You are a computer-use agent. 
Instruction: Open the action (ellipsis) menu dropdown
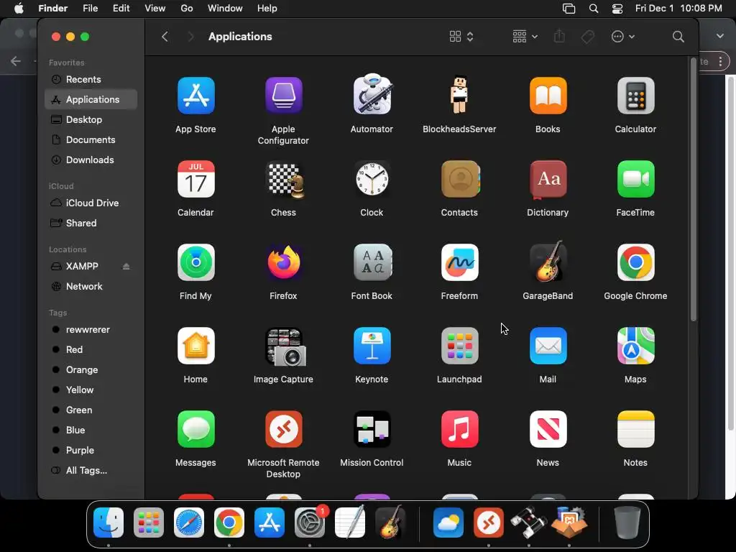pos(623,37)
